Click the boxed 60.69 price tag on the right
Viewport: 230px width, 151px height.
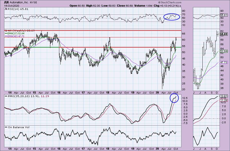224,34
